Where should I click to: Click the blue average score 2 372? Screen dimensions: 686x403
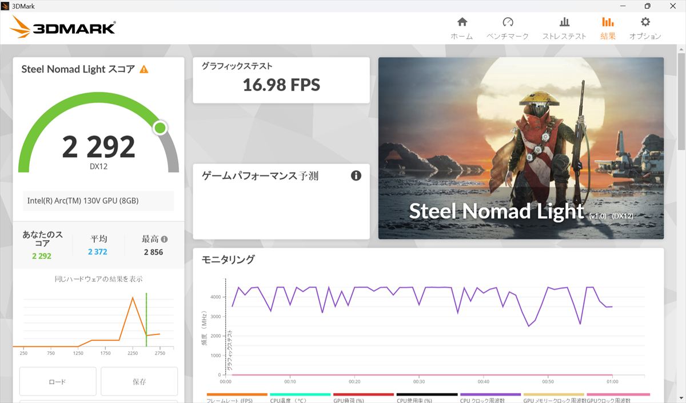[98, 252]
